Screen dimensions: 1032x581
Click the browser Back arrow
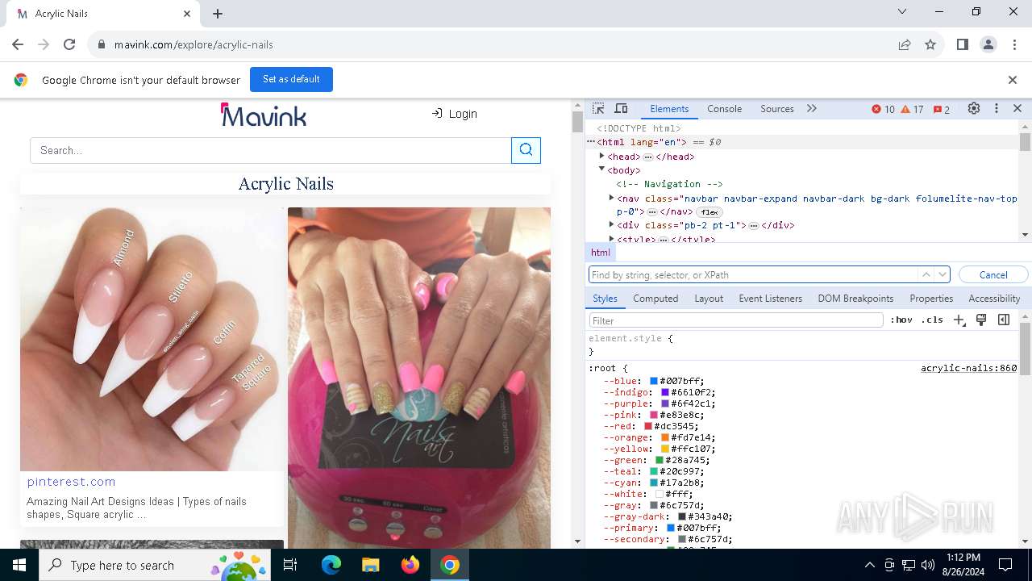(18, 44)
